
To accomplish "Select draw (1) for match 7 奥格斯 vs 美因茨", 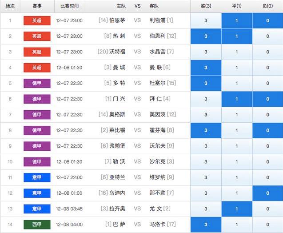I will coord(237,115).
